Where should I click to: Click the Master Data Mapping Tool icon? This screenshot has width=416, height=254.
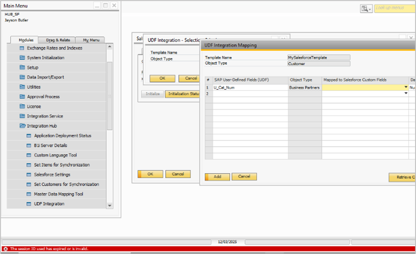[x=29, y=194]
